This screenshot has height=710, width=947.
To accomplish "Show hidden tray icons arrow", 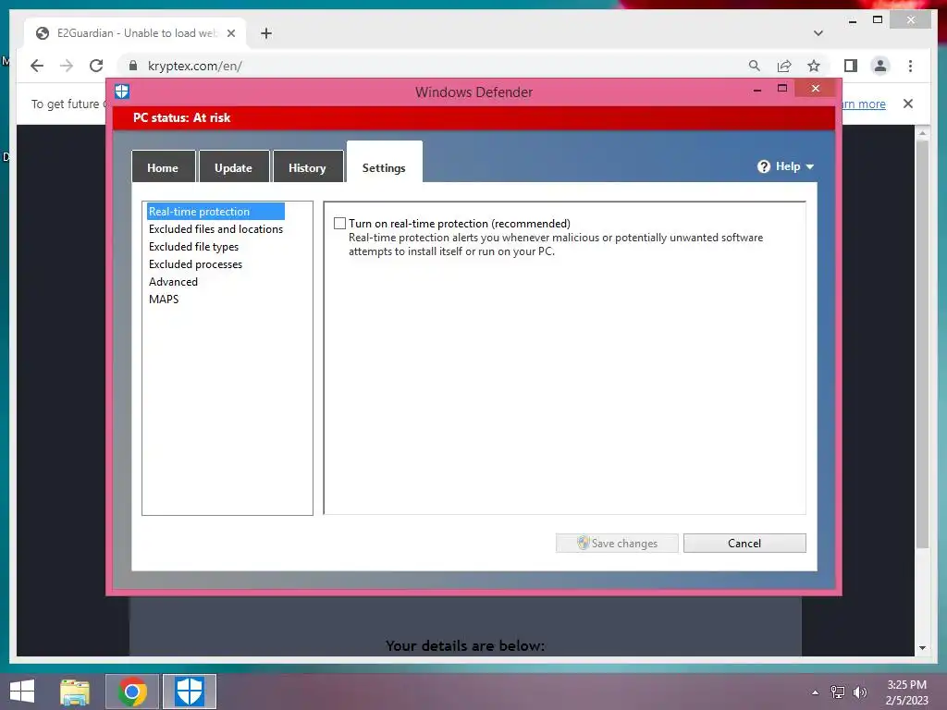I will [x=816, y=692].
